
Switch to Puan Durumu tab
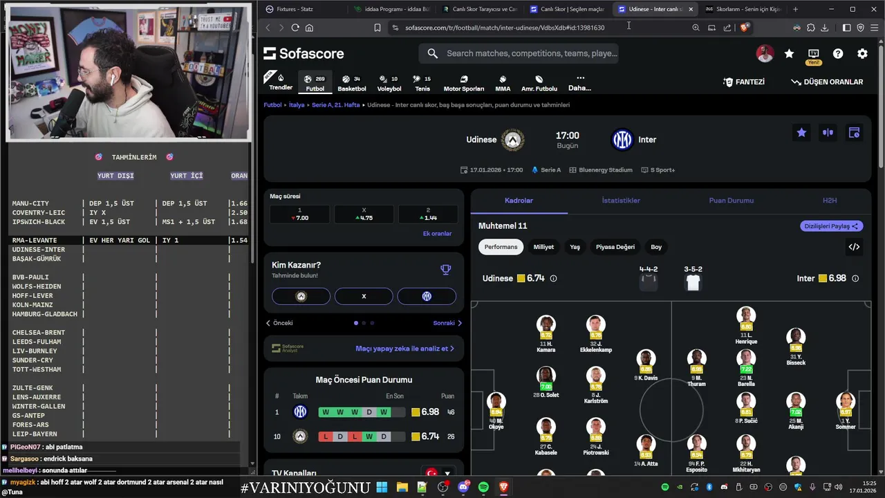[x=731, y=201]
